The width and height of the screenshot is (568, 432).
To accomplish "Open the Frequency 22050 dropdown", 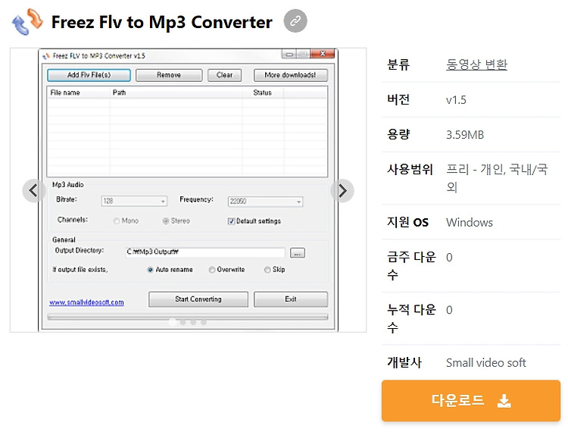I will coord(265,202).
